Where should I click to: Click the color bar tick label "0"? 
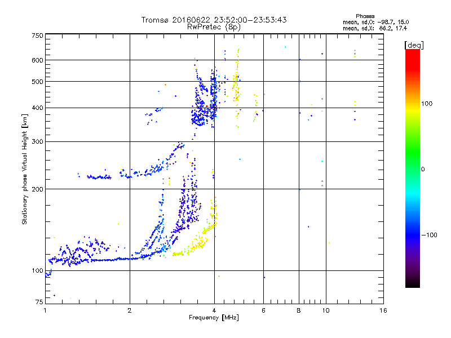click(x=423, y=169)
